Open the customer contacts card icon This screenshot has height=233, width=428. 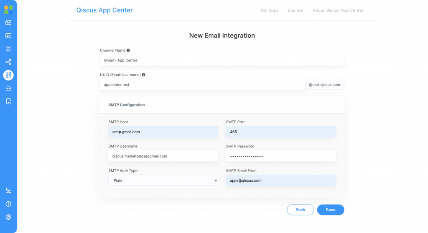tap(8, 36)
